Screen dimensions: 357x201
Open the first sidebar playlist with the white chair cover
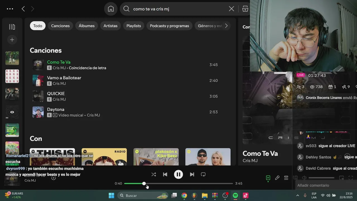[12, 58]
